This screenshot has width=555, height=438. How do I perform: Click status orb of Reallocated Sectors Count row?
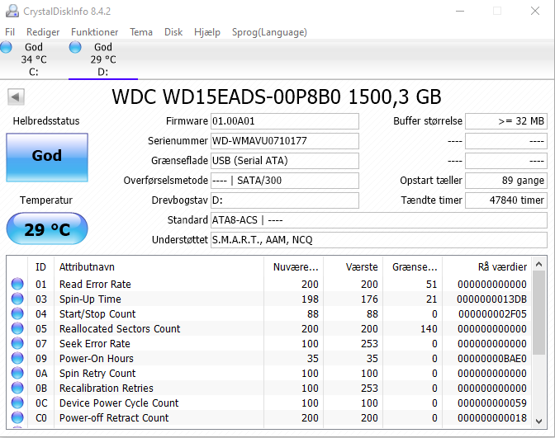point(17,328)
